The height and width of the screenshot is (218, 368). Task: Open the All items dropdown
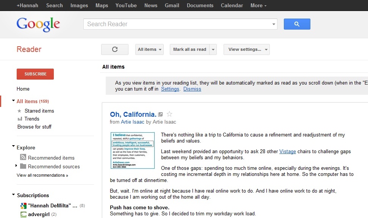point(150,49)
